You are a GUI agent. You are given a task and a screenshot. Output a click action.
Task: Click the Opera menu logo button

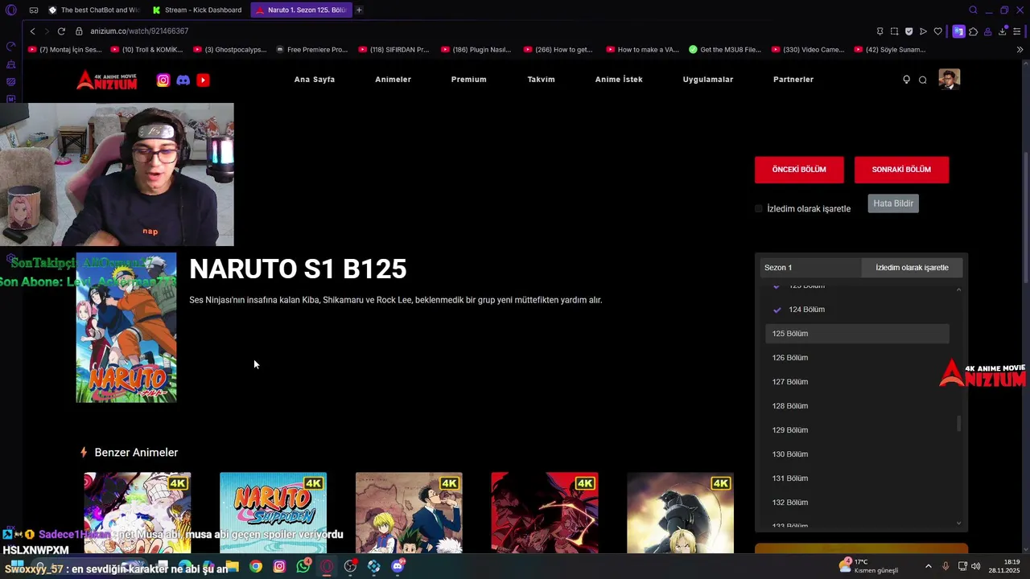click(x=10, y=10)
